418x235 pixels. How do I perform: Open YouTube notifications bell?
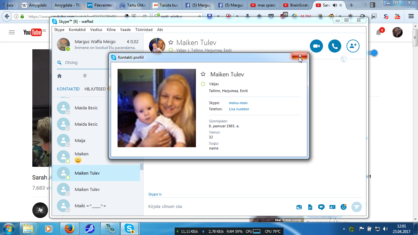click(378, 32)
